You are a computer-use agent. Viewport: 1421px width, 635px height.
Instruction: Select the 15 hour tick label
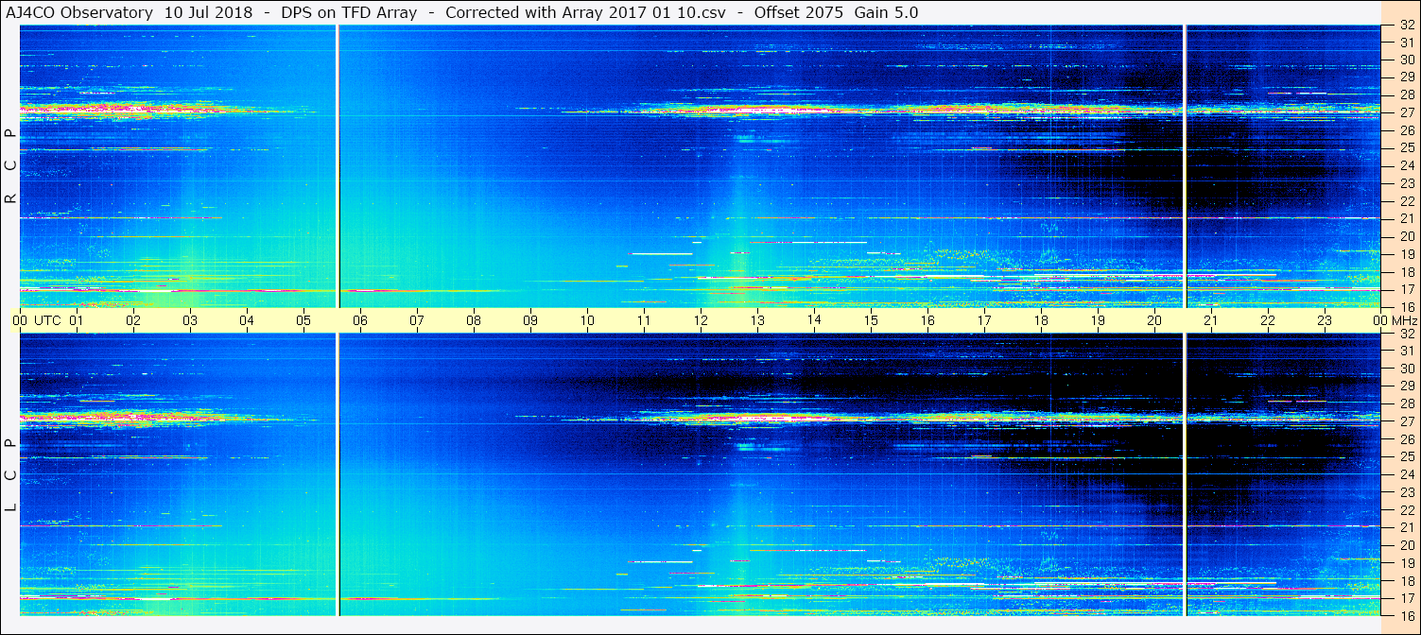point(870,320)
